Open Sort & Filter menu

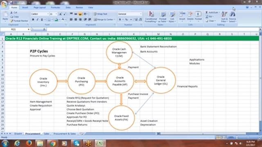pyautogui.click(x=224, y=17)
